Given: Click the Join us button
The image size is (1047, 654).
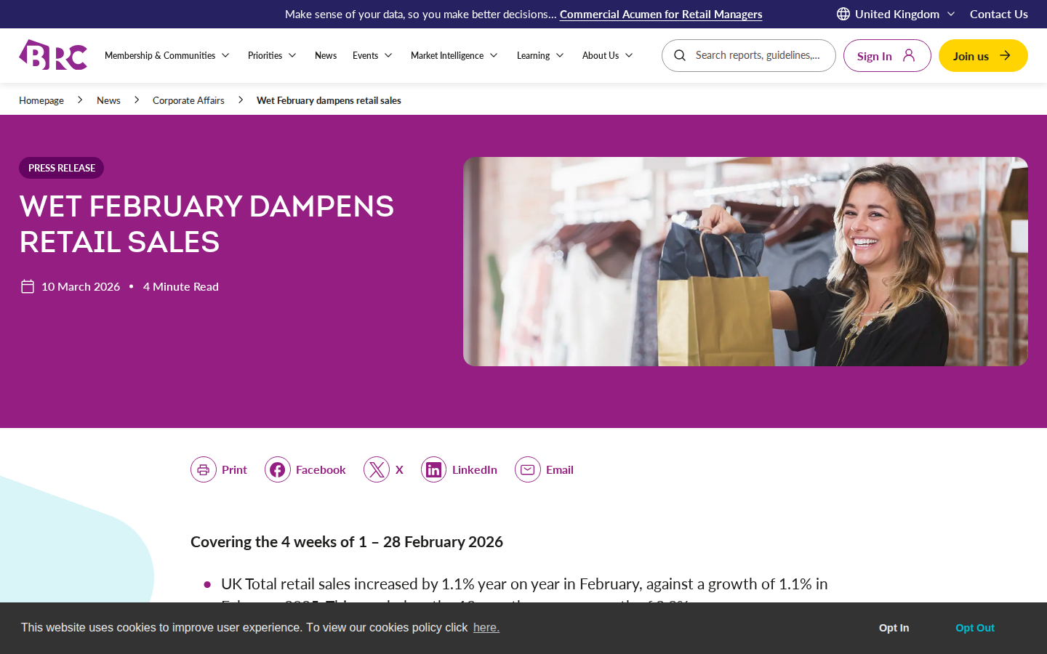Looking at the screenshot, I should tap(983, 55).
